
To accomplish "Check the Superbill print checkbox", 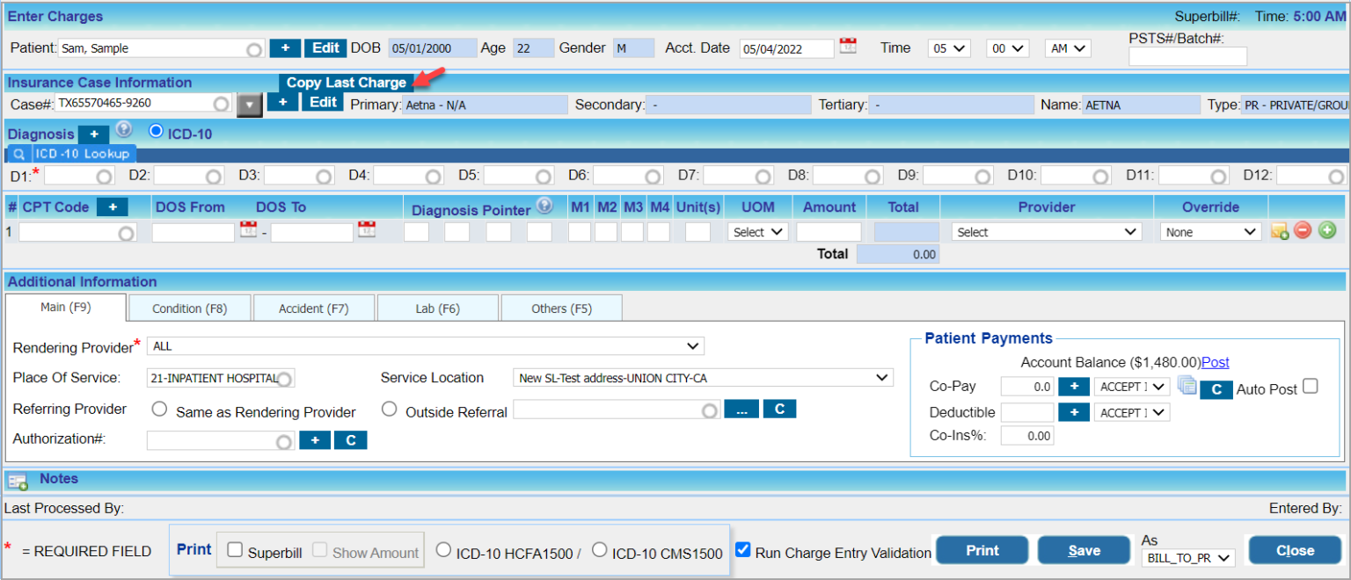I will click(235, 550).
